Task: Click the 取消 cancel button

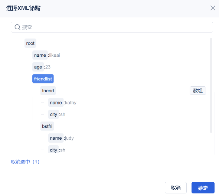Action: [x=176, y=187]
